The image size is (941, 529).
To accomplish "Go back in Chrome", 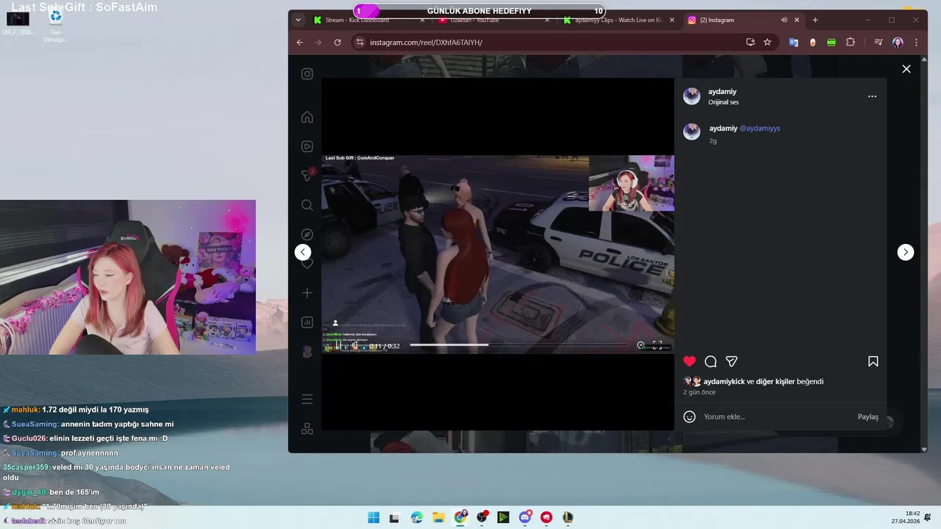I will pos(300,43).
